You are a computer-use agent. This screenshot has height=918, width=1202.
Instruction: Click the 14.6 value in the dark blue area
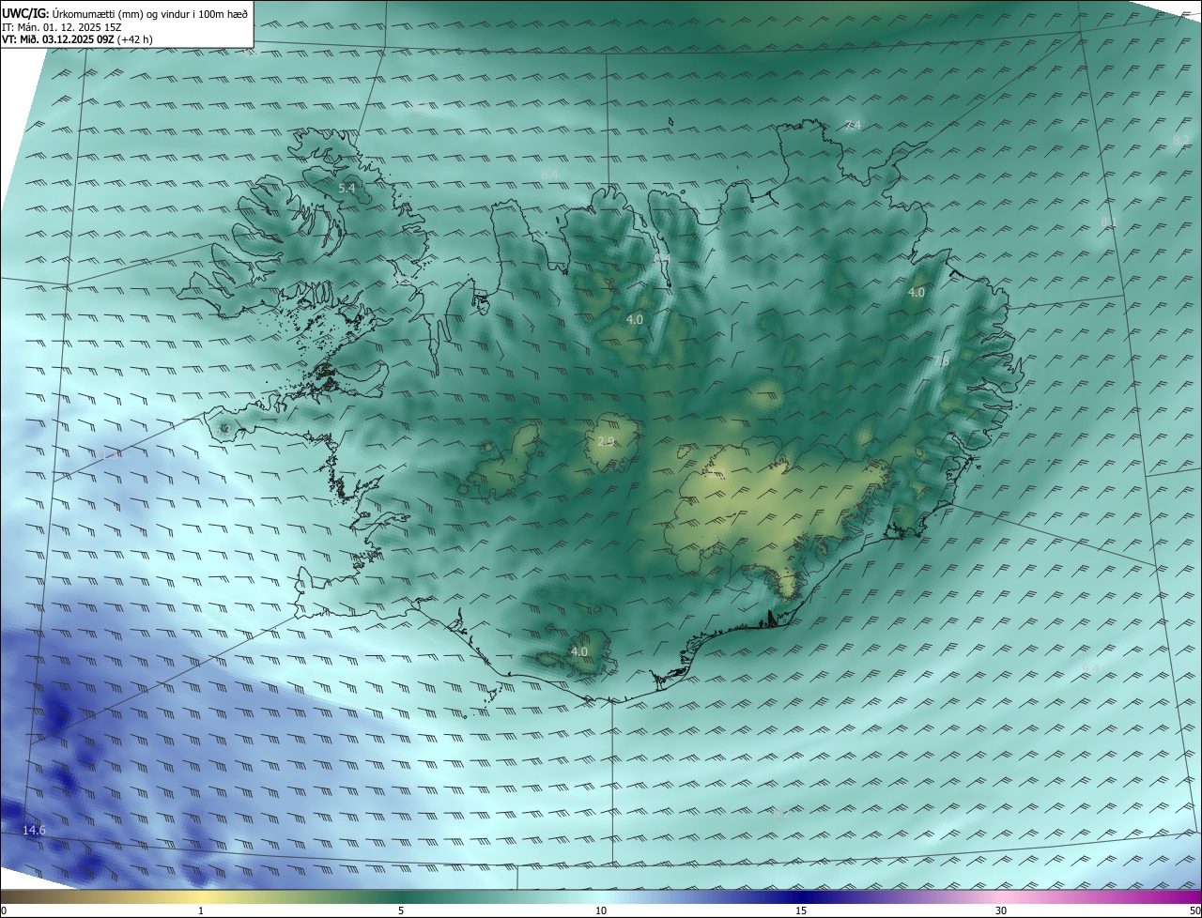34,831
